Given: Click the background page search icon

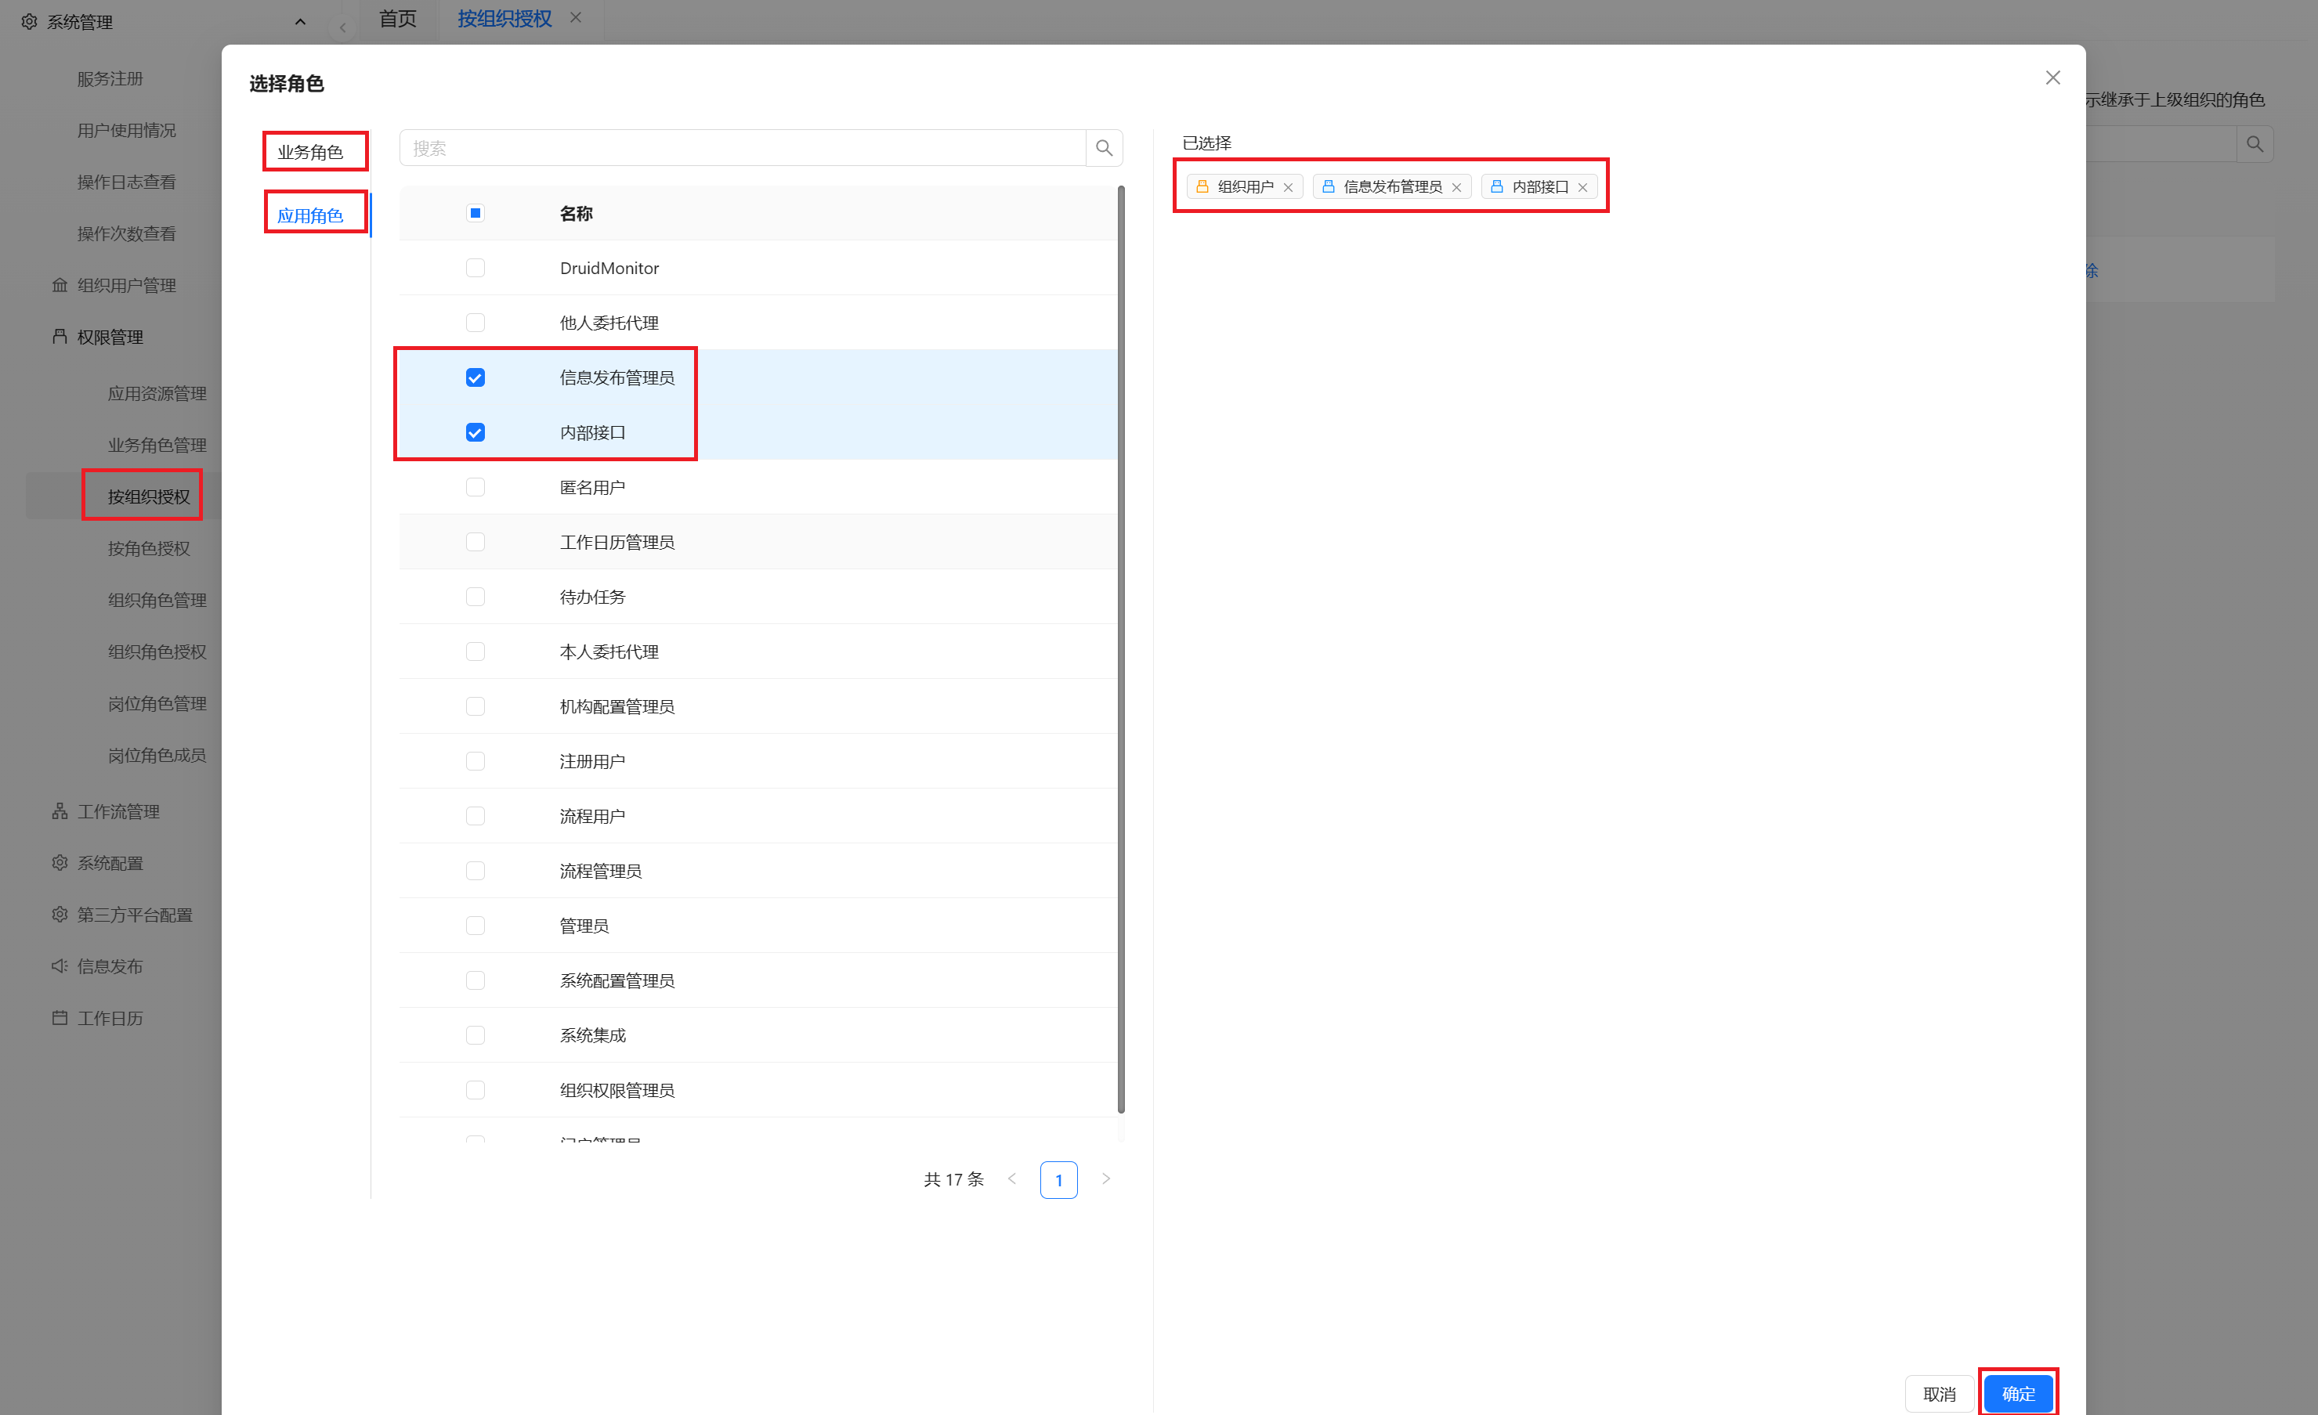Looking at the screenshot, I should pos(2254,144).
